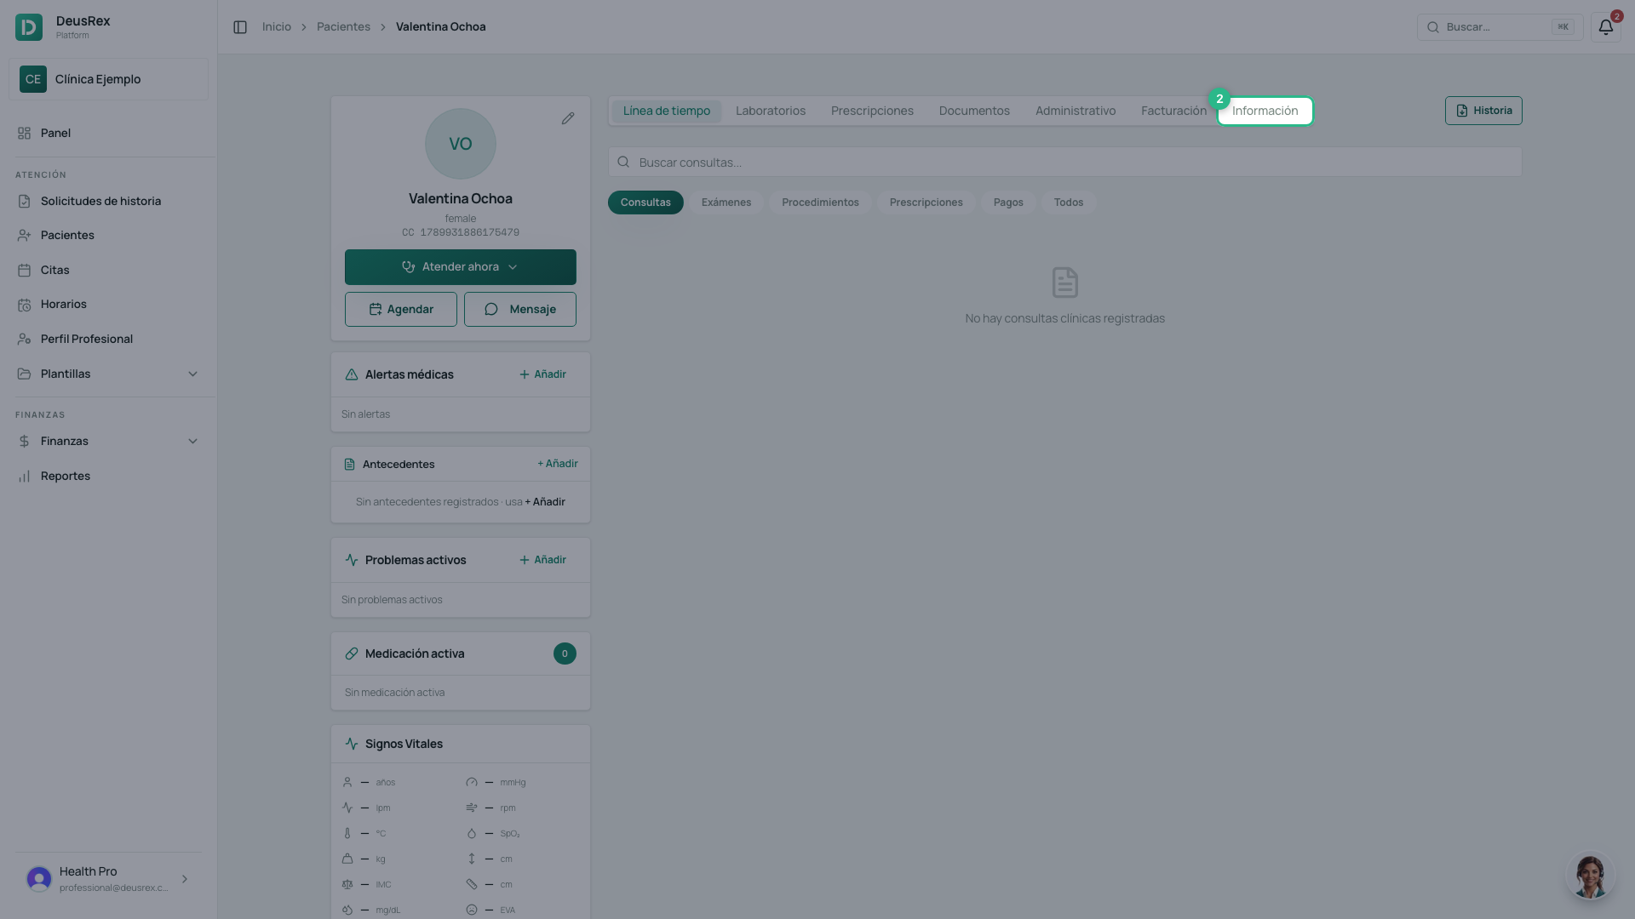This screenshot has width=1635, height=919.
Task: Open Reportes in the sidebar
Action: tap(108, 476)
